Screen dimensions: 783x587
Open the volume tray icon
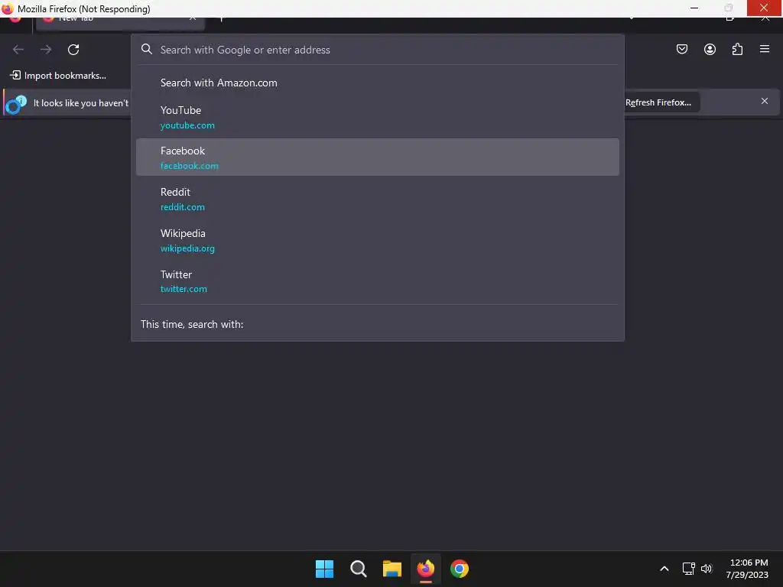706,569
